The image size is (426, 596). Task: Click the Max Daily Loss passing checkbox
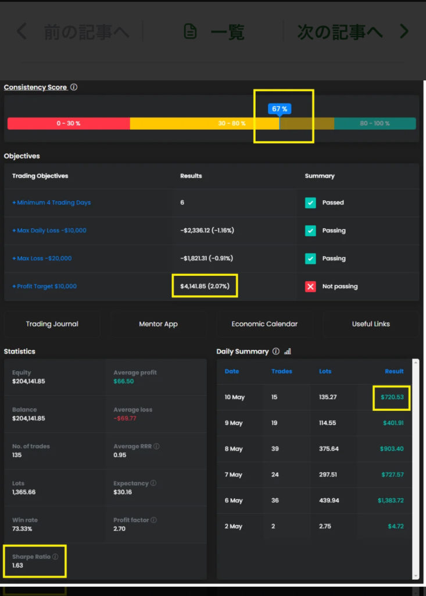[310, 230]
